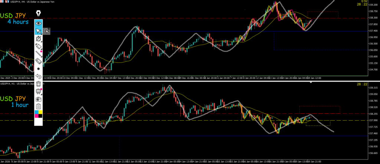The image size is (380, 164).
Task: Open the color palette swatch in toolbar
Action: [39, 114]
